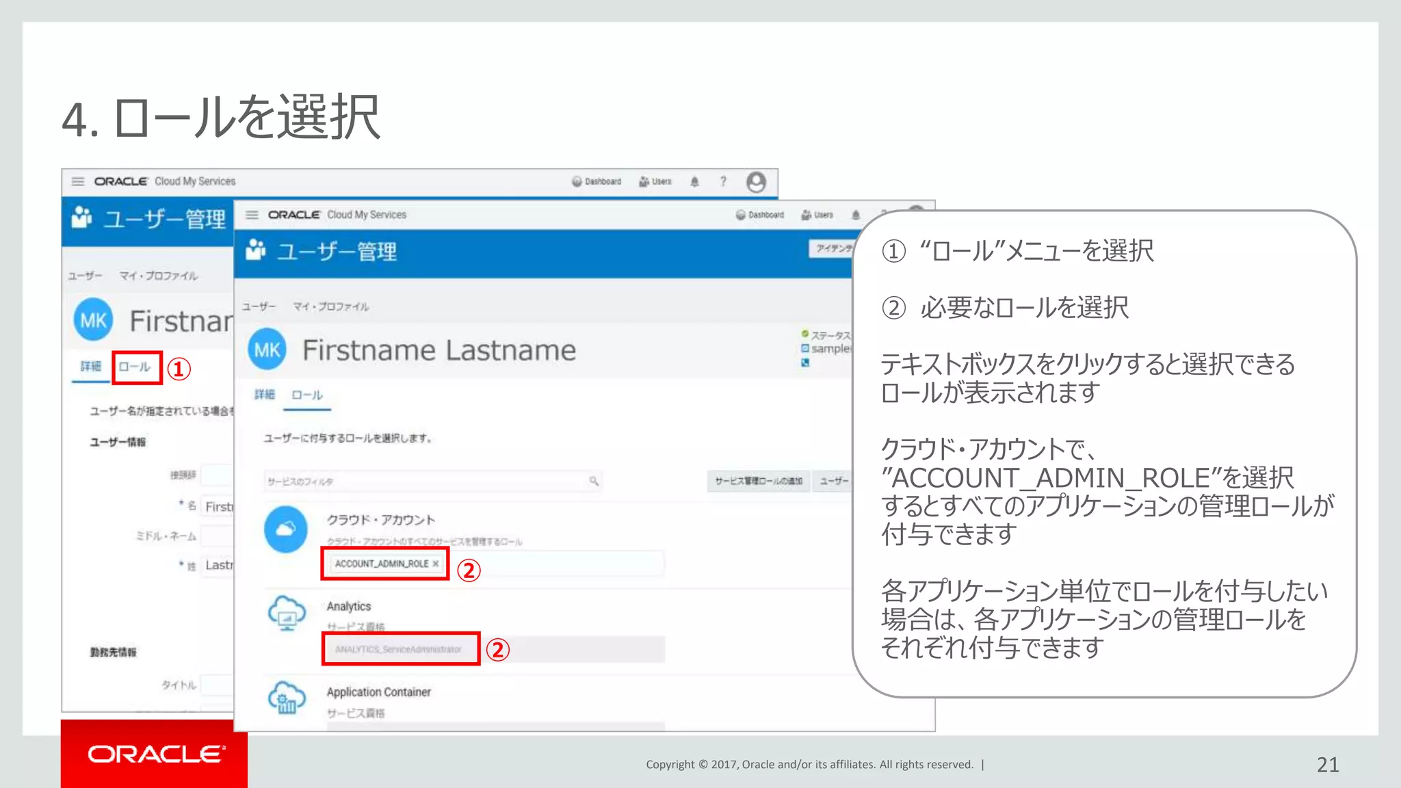The height and width of the screenshot is (788, 1401).
Task: Open Users in the front window header
Action: (x=817, y=215)
